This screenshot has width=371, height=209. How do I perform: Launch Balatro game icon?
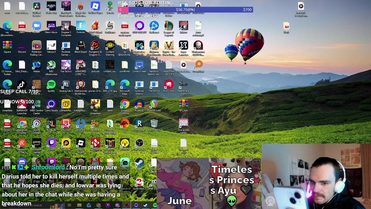[183, 26]
